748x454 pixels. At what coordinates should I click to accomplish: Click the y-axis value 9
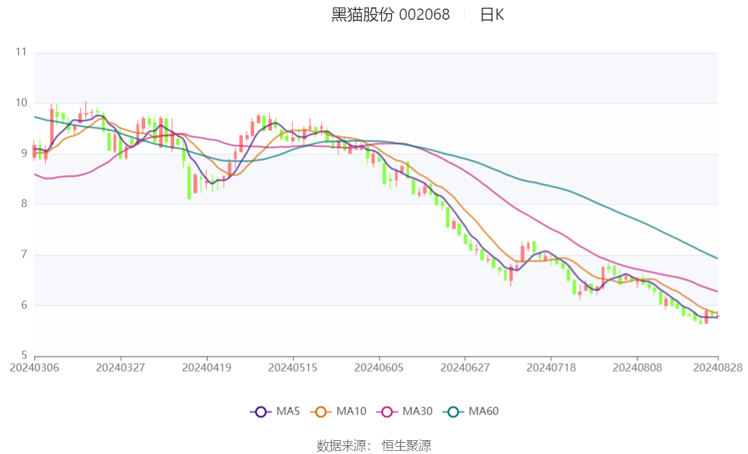[x=24, y=154]
